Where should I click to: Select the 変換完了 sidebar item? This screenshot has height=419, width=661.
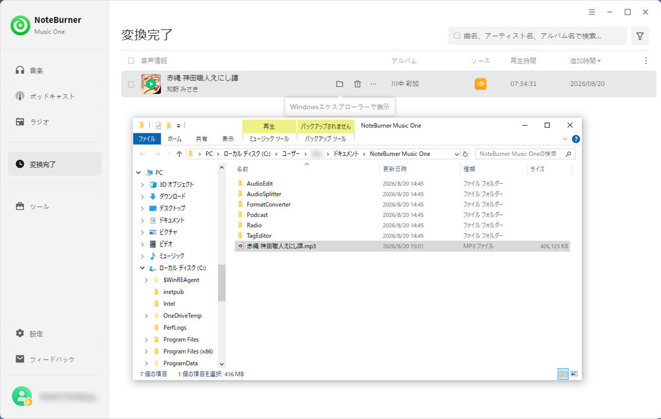54,164
